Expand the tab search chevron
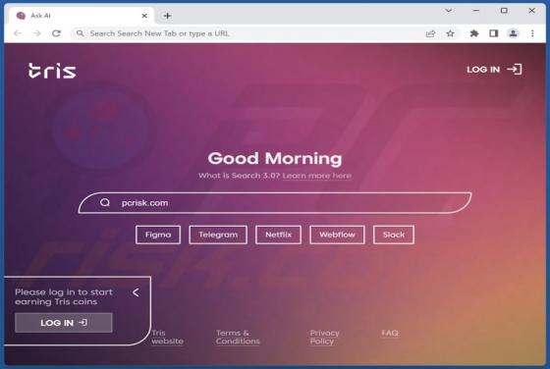The height and width of the screenshot is (369, 550). coord(448,11)
